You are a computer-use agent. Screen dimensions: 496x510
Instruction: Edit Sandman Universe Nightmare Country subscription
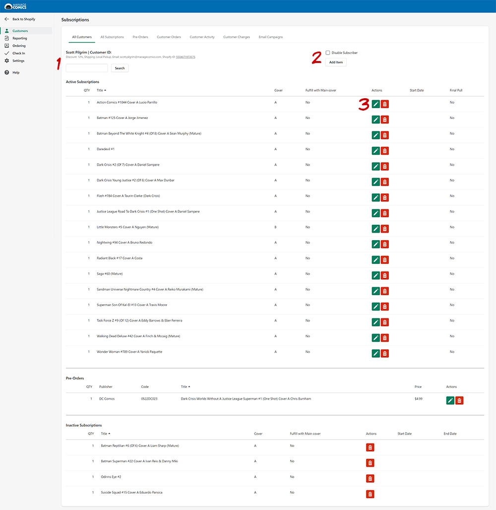coord(375,291)
